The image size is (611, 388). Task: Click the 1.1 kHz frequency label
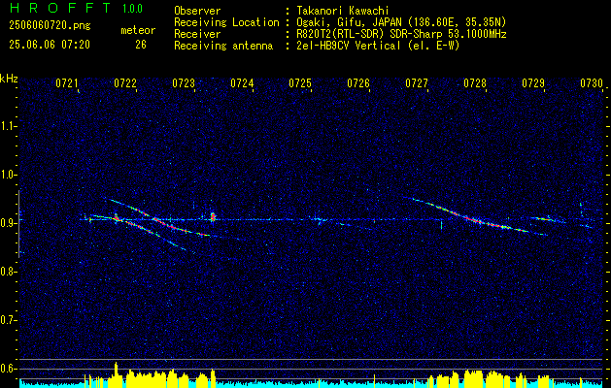(x=8, y=126)
